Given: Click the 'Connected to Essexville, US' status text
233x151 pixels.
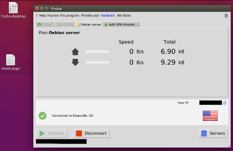Looking at the screenshot, I should coord(72,116).
